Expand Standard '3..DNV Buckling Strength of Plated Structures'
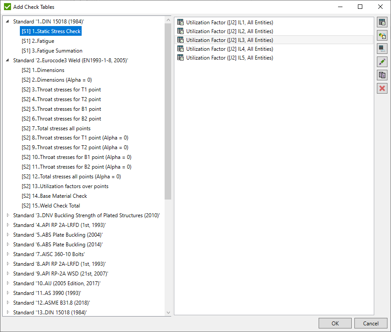The height and width of the screenshot is (332, 391). 8,215
